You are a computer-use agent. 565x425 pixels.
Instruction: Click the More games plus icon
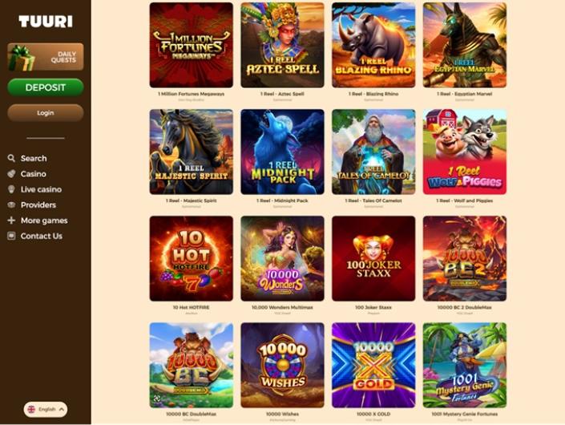[11, 221]
